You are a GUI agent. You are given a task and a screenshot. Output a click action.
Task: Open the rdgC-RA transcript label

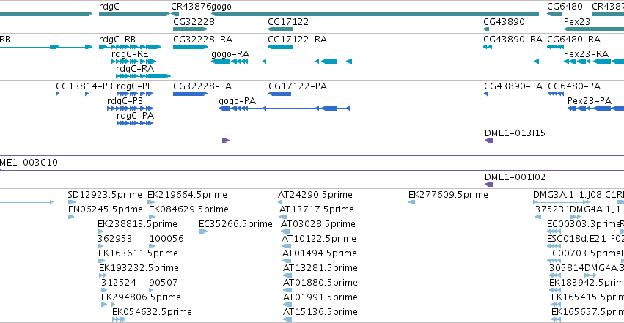pyautogui.click(x=135, y=69)
